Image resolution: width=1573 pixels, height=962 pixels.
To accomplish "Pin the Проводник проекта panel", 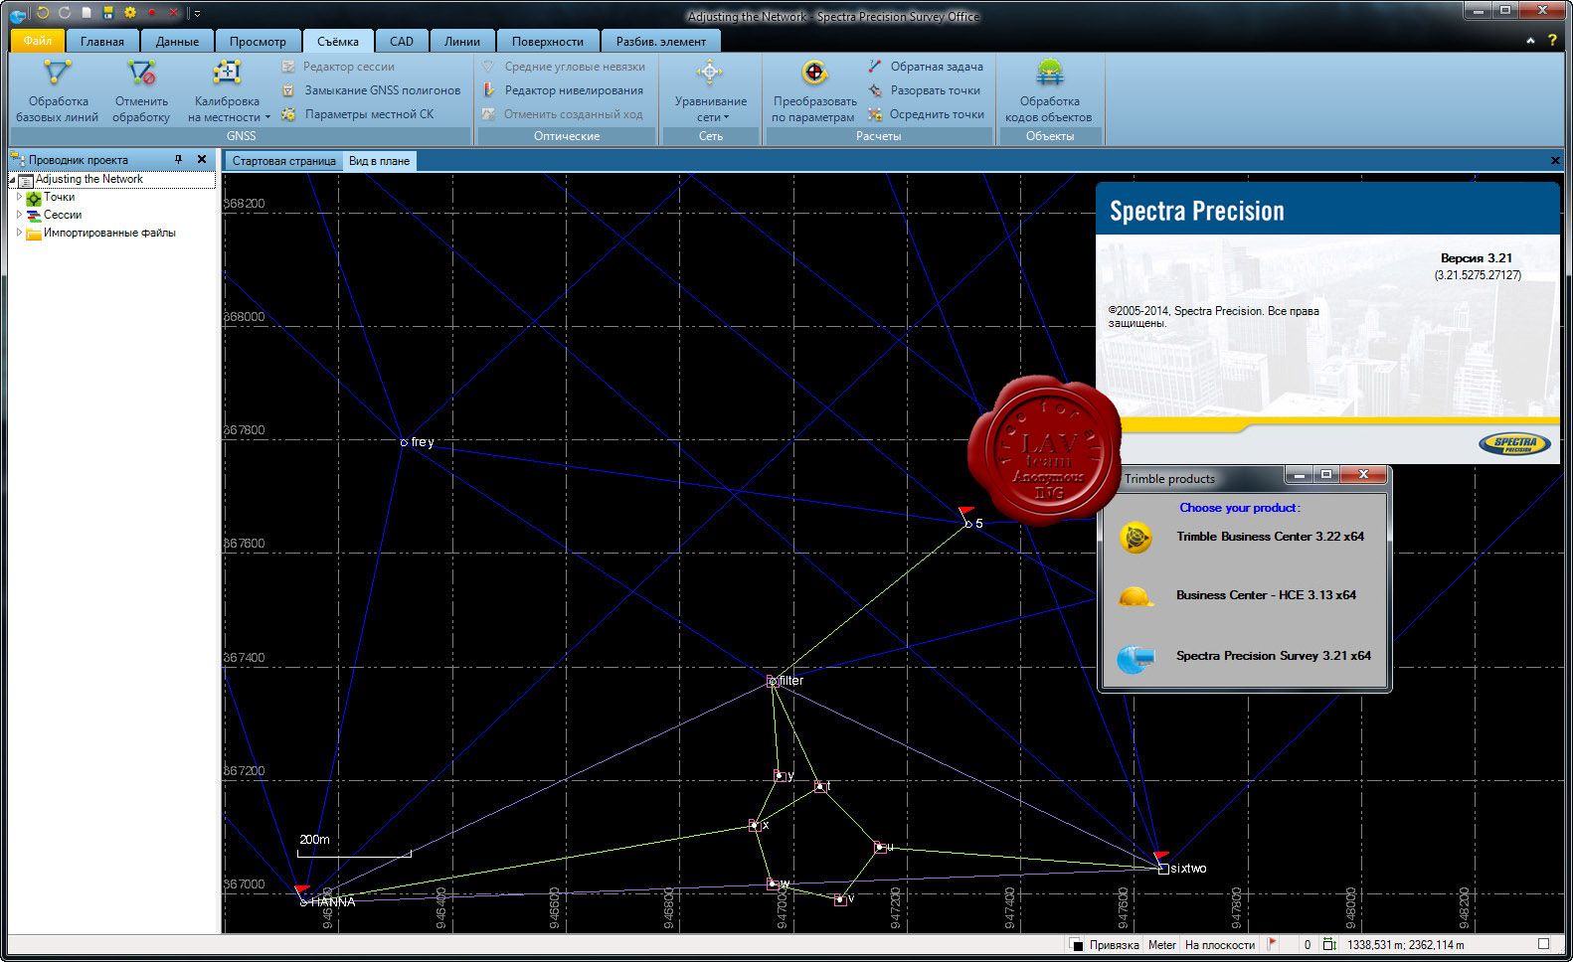I will (x=179, y=159).
